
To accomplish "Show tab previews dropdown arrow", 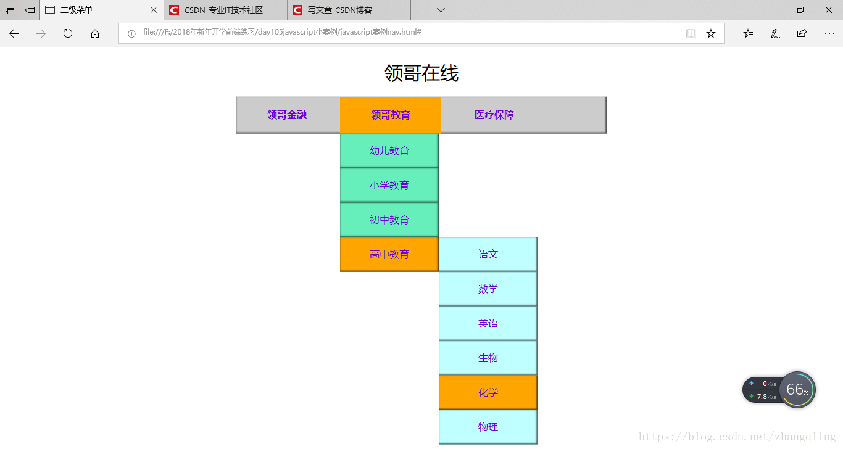I will 441,10.
